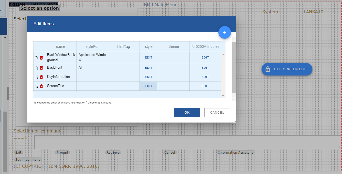Viewport: 342px width, 174px height.
Task: Click the styleFor cell showing All
Action: 92,68
